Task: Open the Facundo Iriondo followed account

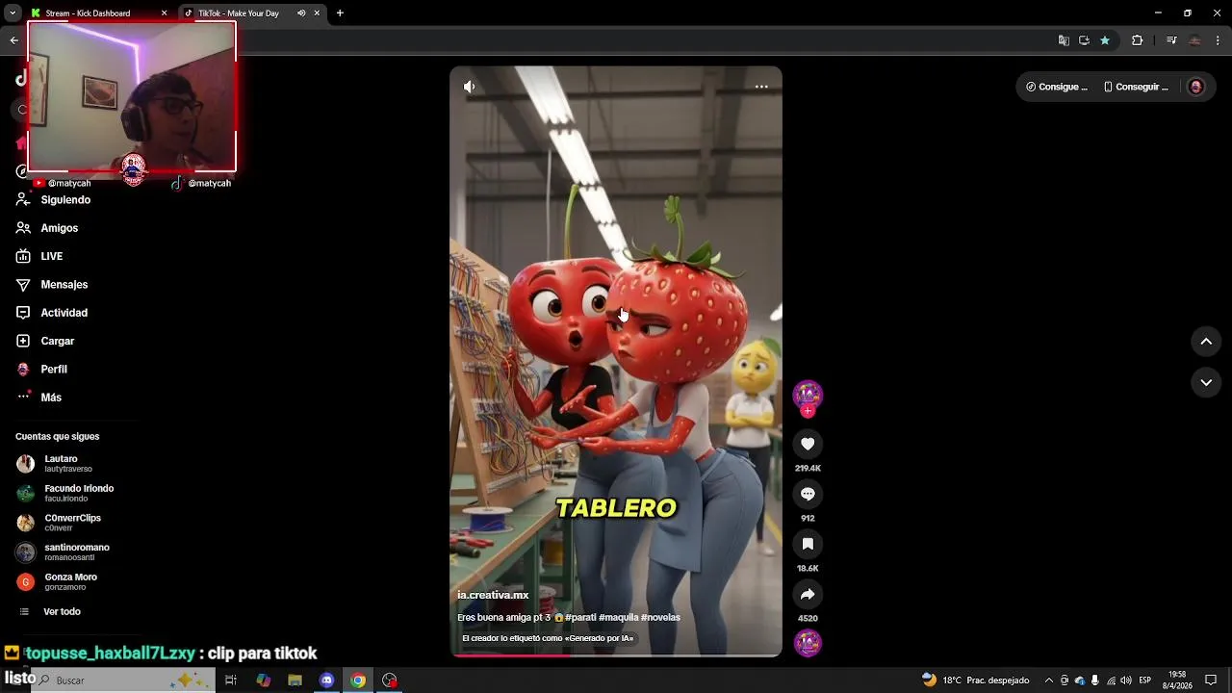Action: pyautogui.click(x=65, y=493)
